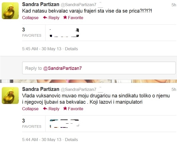Click the 5h timestamp on first tweet
The image size is (177, 144).
tap(174, 5)
